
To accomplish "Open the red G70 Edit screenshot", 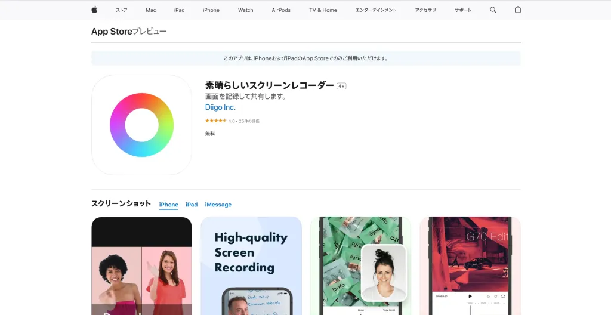I will [x=470, y=266].
